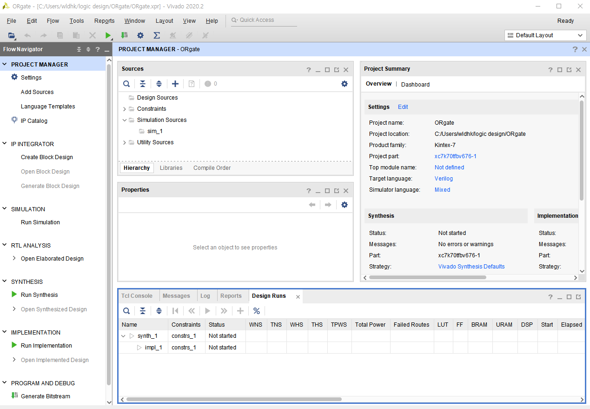Click percent icon in Design Runs toolbar
Screen dimensions: 590x409
tap(257, 311)
